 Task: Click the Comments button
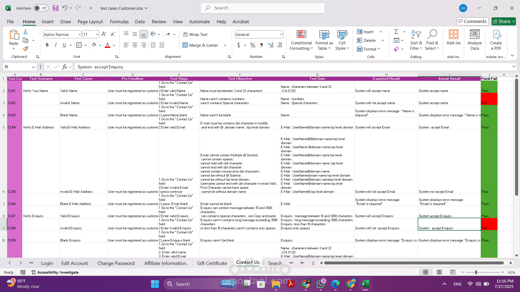(x=473, y=21)
